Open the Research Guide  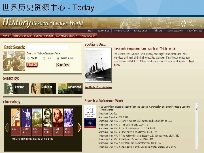(122, 31)
